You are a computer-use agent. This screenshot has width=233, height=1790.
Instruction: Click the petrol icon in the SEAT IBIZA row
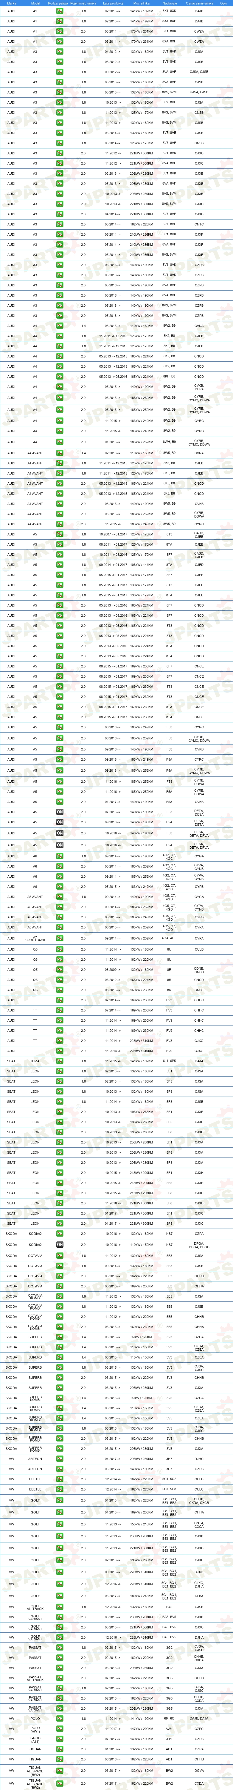[60, 1061]
